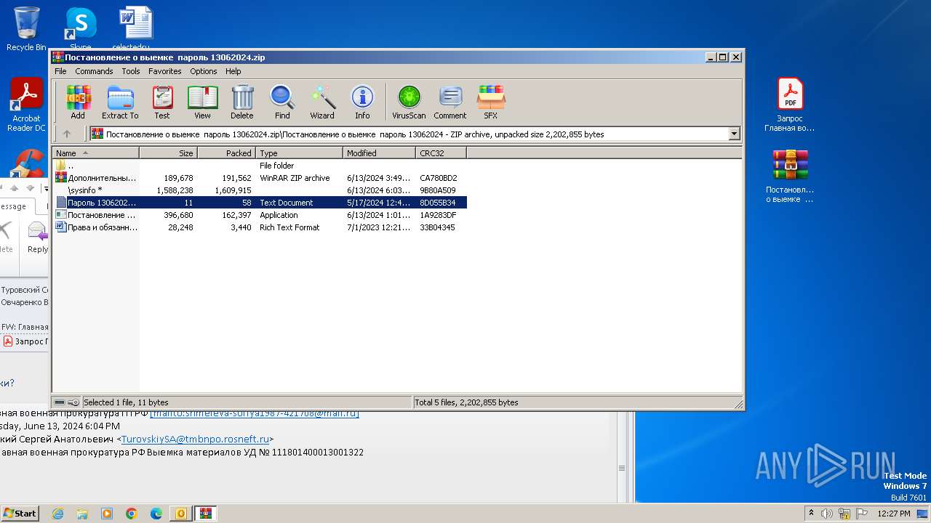Open the Find tool icon
931x523 pixels.
(282, 102)
